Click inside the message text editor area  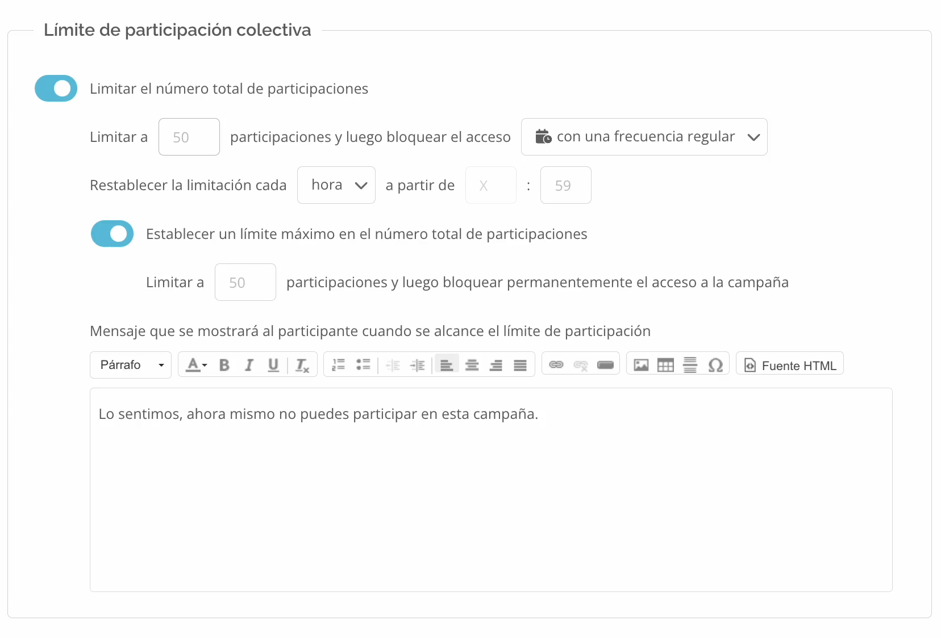pyautogui.click(x=491, y=490)
